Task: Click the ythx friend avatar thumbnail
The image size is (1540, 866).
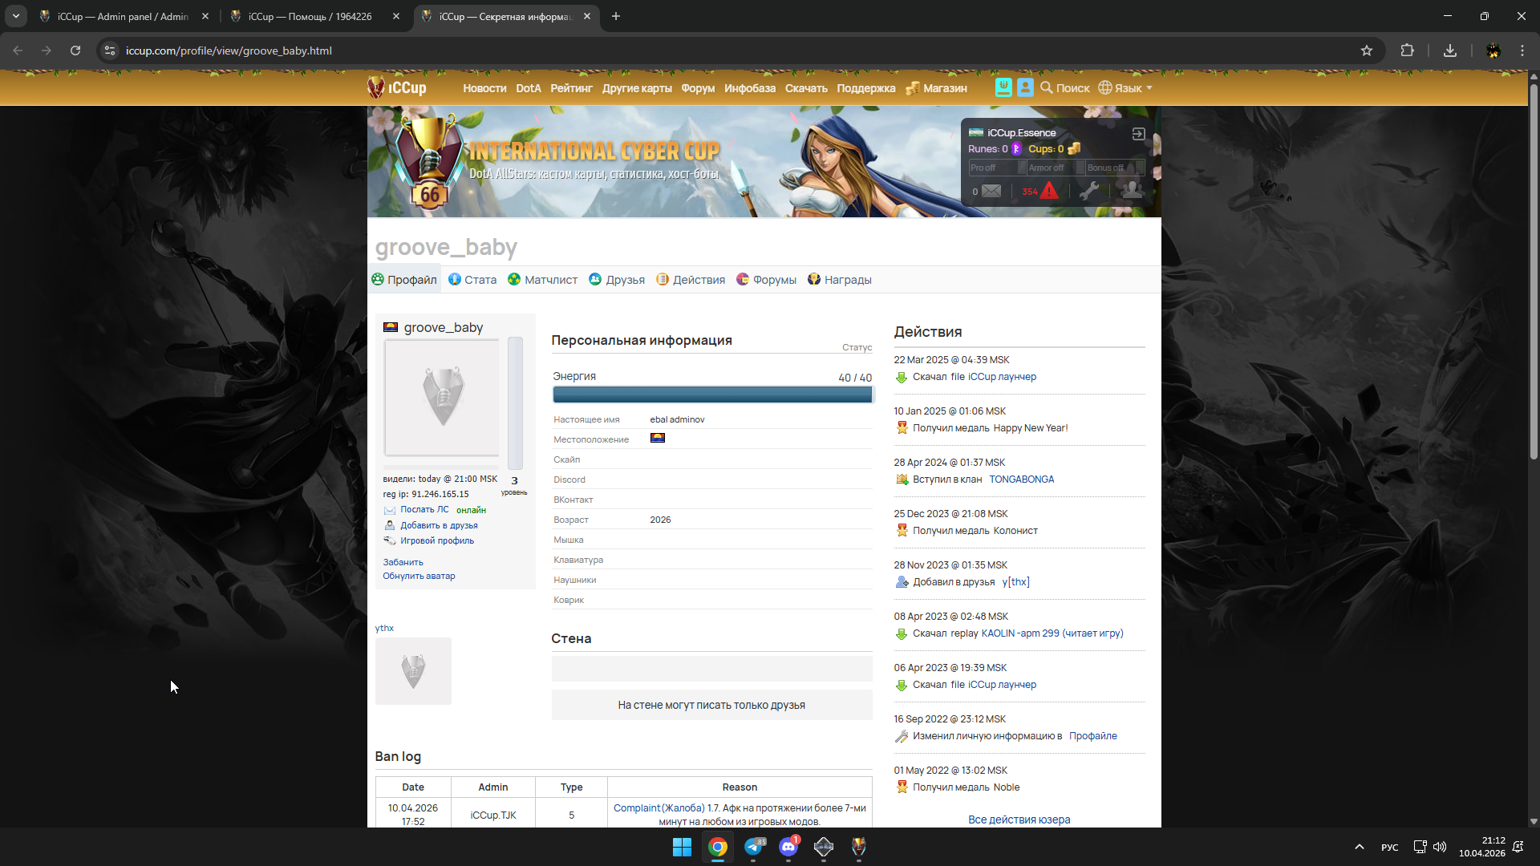Action: click(413, 671)
